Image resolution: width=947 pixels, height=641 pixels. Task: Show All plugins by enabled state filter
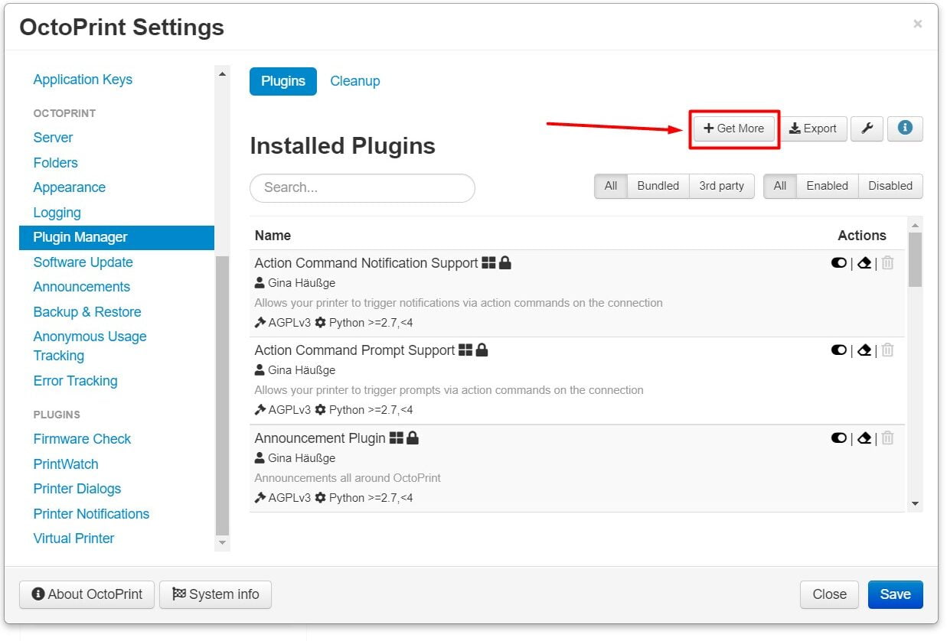[x=780, y=186]
